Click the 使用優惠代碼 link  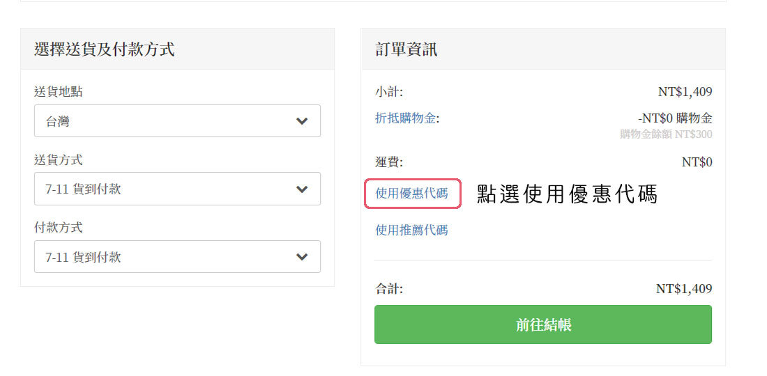pos(411,194)
